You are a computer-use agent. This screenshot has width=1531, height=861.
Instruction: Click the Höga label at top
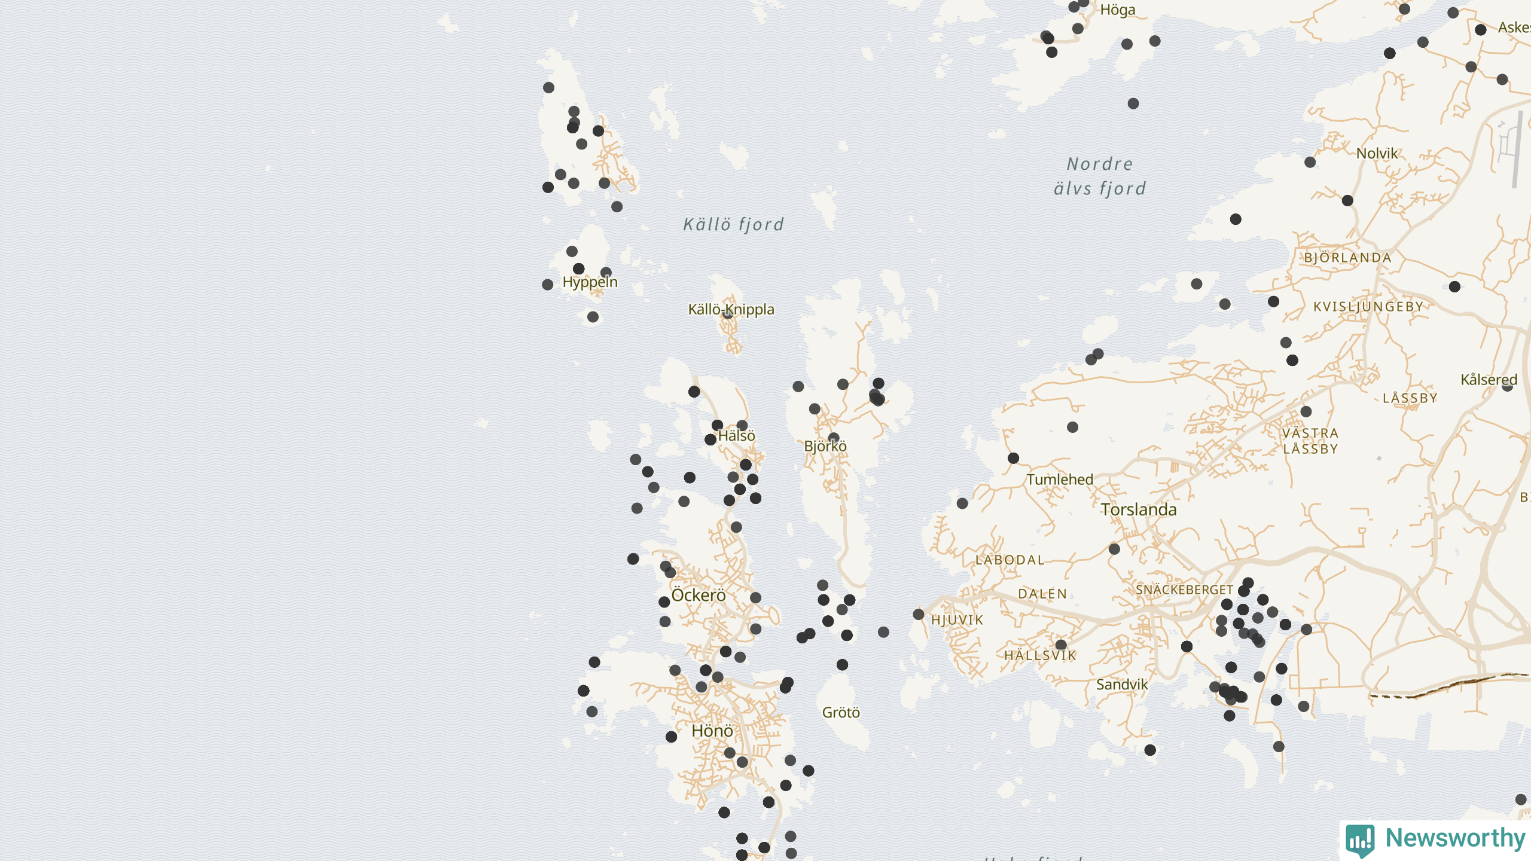(x=1118, y=10)
